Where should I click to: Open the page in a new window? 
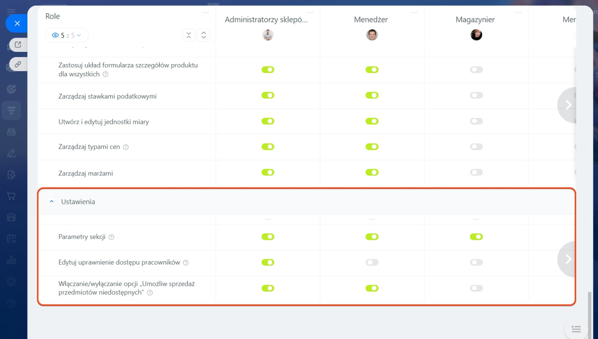click(18, 45)
